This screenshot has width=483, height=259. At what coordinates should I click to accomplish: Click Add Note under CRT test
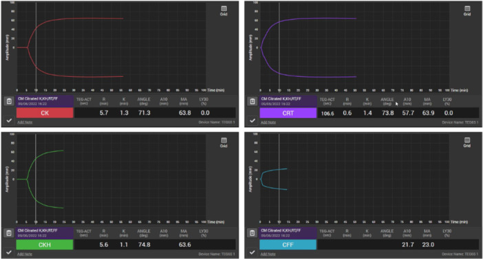tap(268, 122)
